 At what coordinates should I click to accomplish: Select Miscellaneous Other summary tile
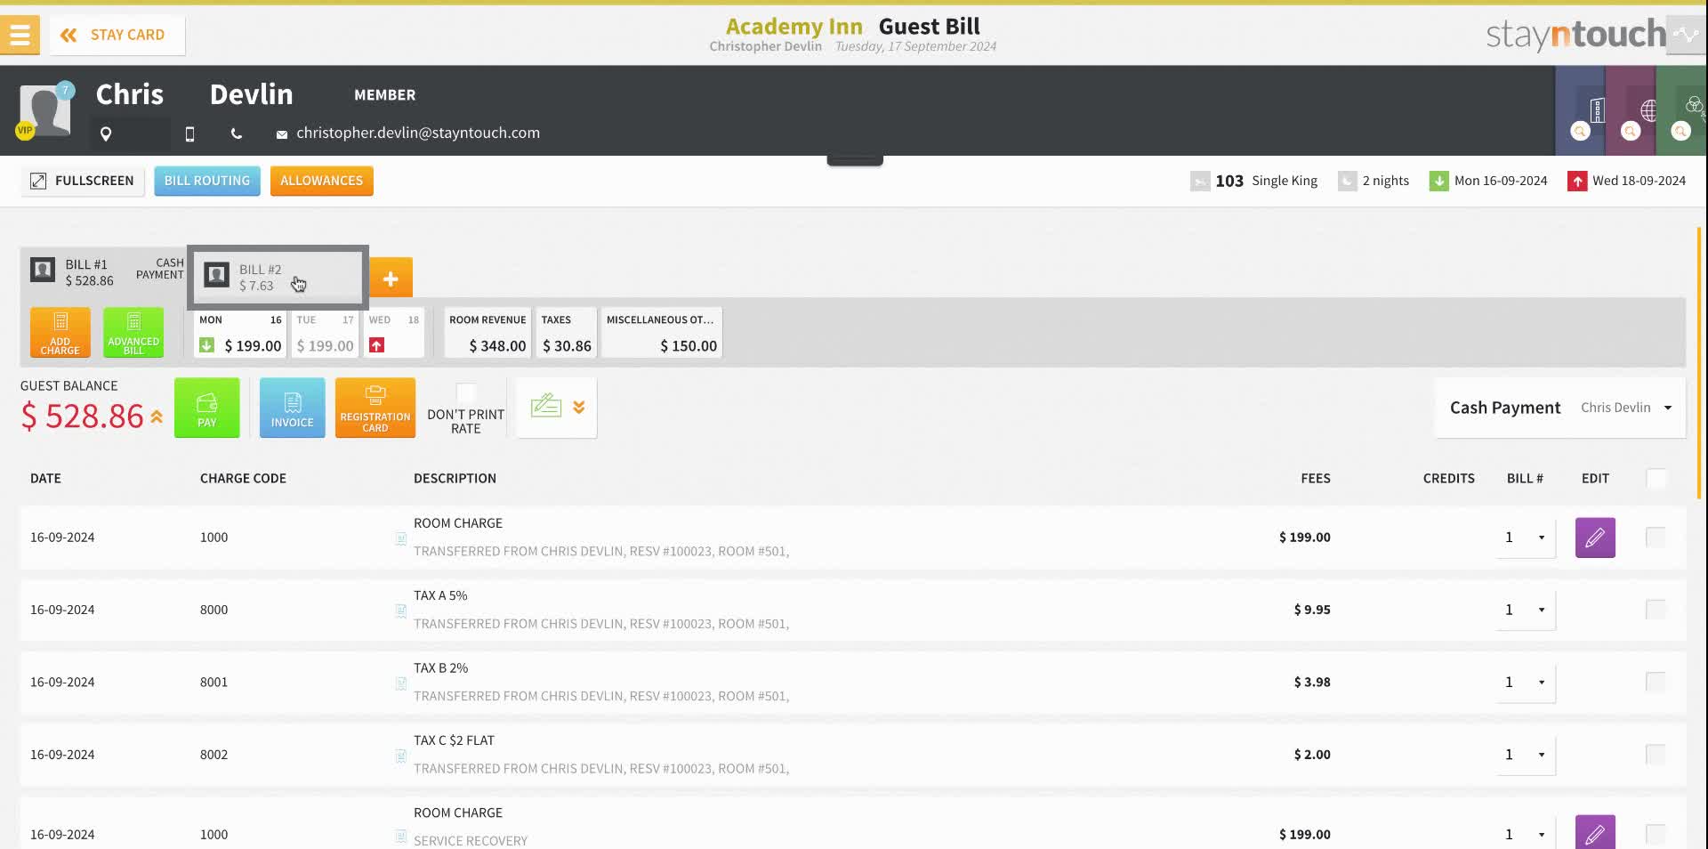coord(662,333)
